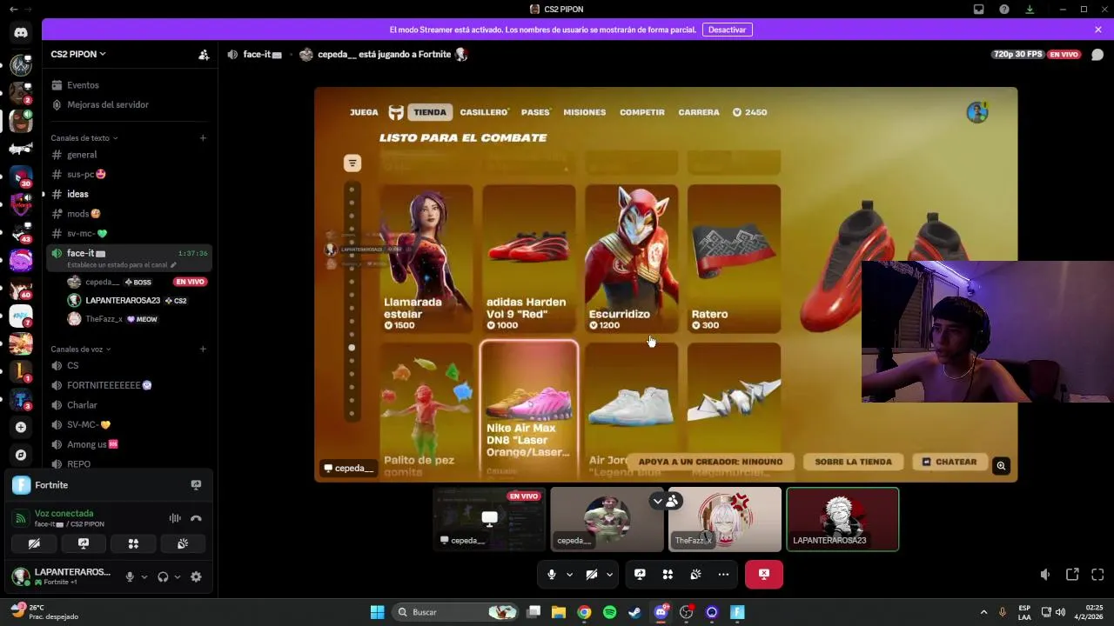Screen dimensions: 1114x626
Task: Mute the stream volume speaker
Action: tap(1045, 574)
